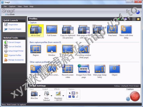Toggle the multiple area capture option
This screenshot has height=107, width=143.
(73, 96)
